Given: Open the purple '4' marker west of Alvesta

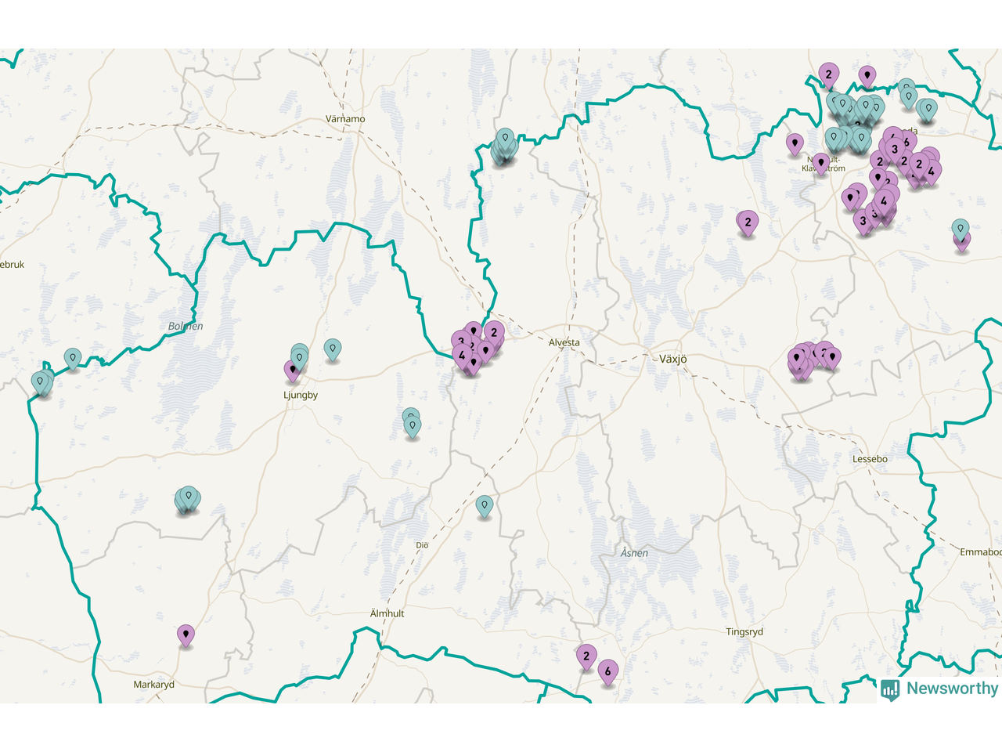Looking at the screenshot, I should click(x=462, y=356).
